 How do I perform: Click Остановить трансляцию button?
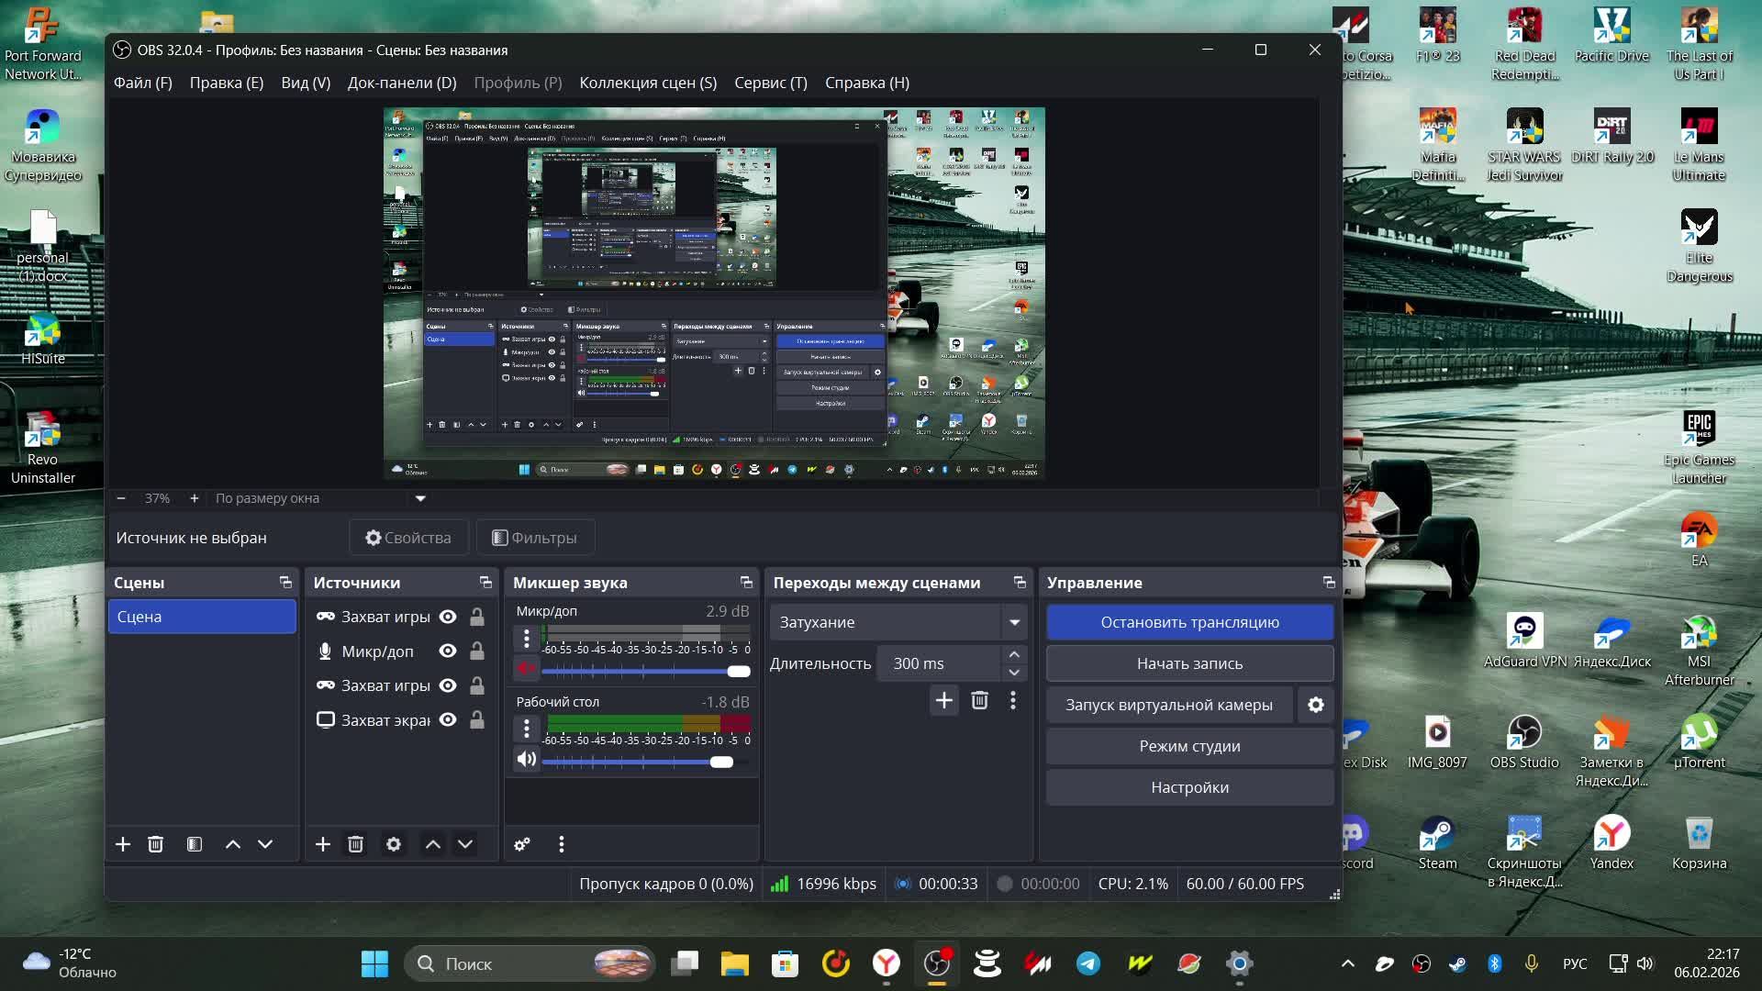pos(1189,622)
